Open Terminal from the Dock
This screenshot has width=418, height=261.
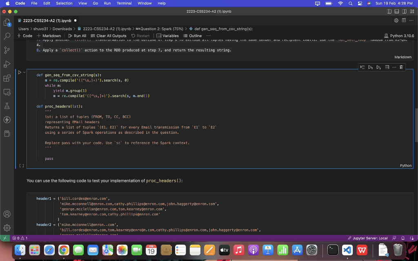[x=333, y=250]
